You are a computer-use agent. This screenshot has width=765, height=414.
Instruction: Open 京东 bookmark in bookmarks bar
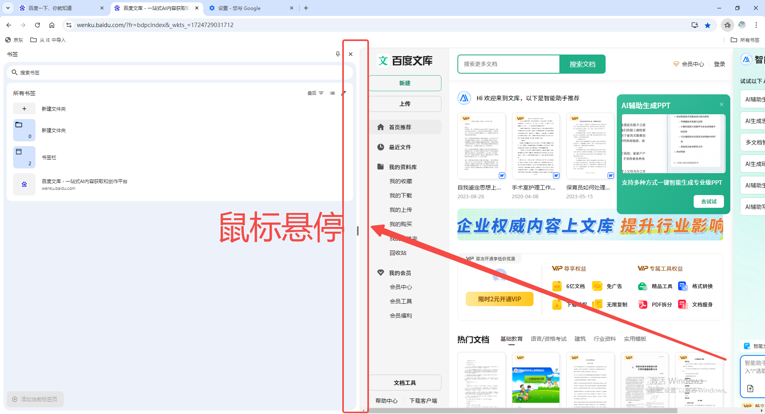(14, 40)
